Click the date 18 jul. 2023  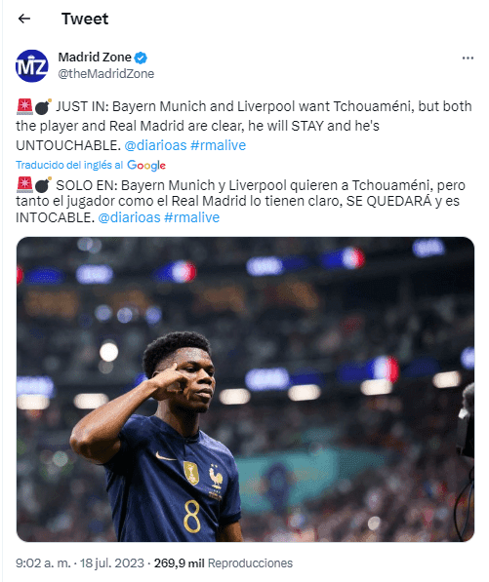[x=112, y=563]
